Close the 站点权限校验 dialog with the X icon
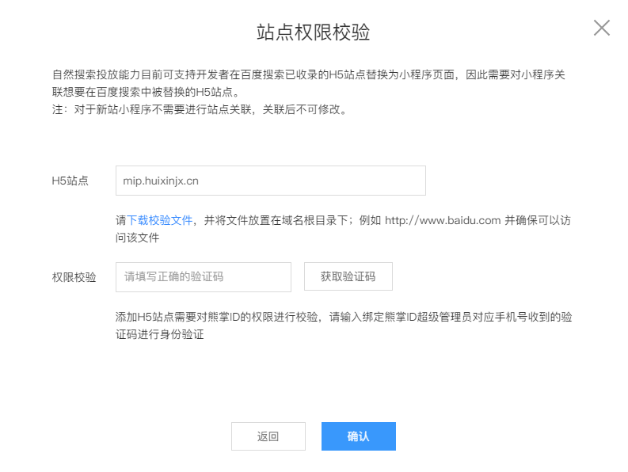The height and width of the screenshot is (472, 628). [x=602, y=28]
